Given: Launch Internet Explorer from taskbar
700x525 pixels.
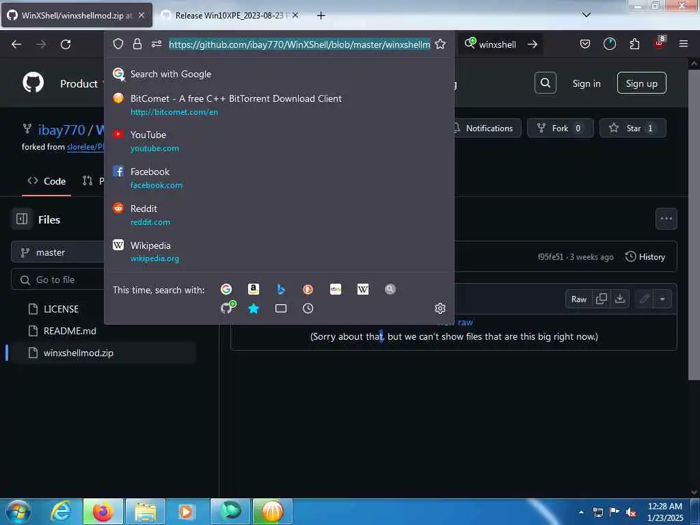Looking at the screenshot, I should click(x=60, y=511).
